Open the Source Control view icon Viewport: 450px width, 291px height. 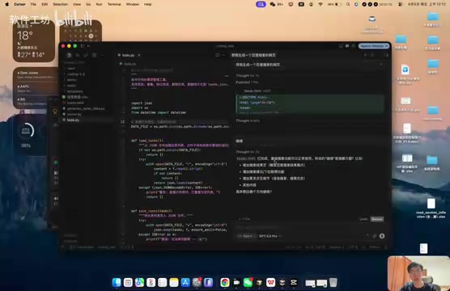(x=86, y=55)
